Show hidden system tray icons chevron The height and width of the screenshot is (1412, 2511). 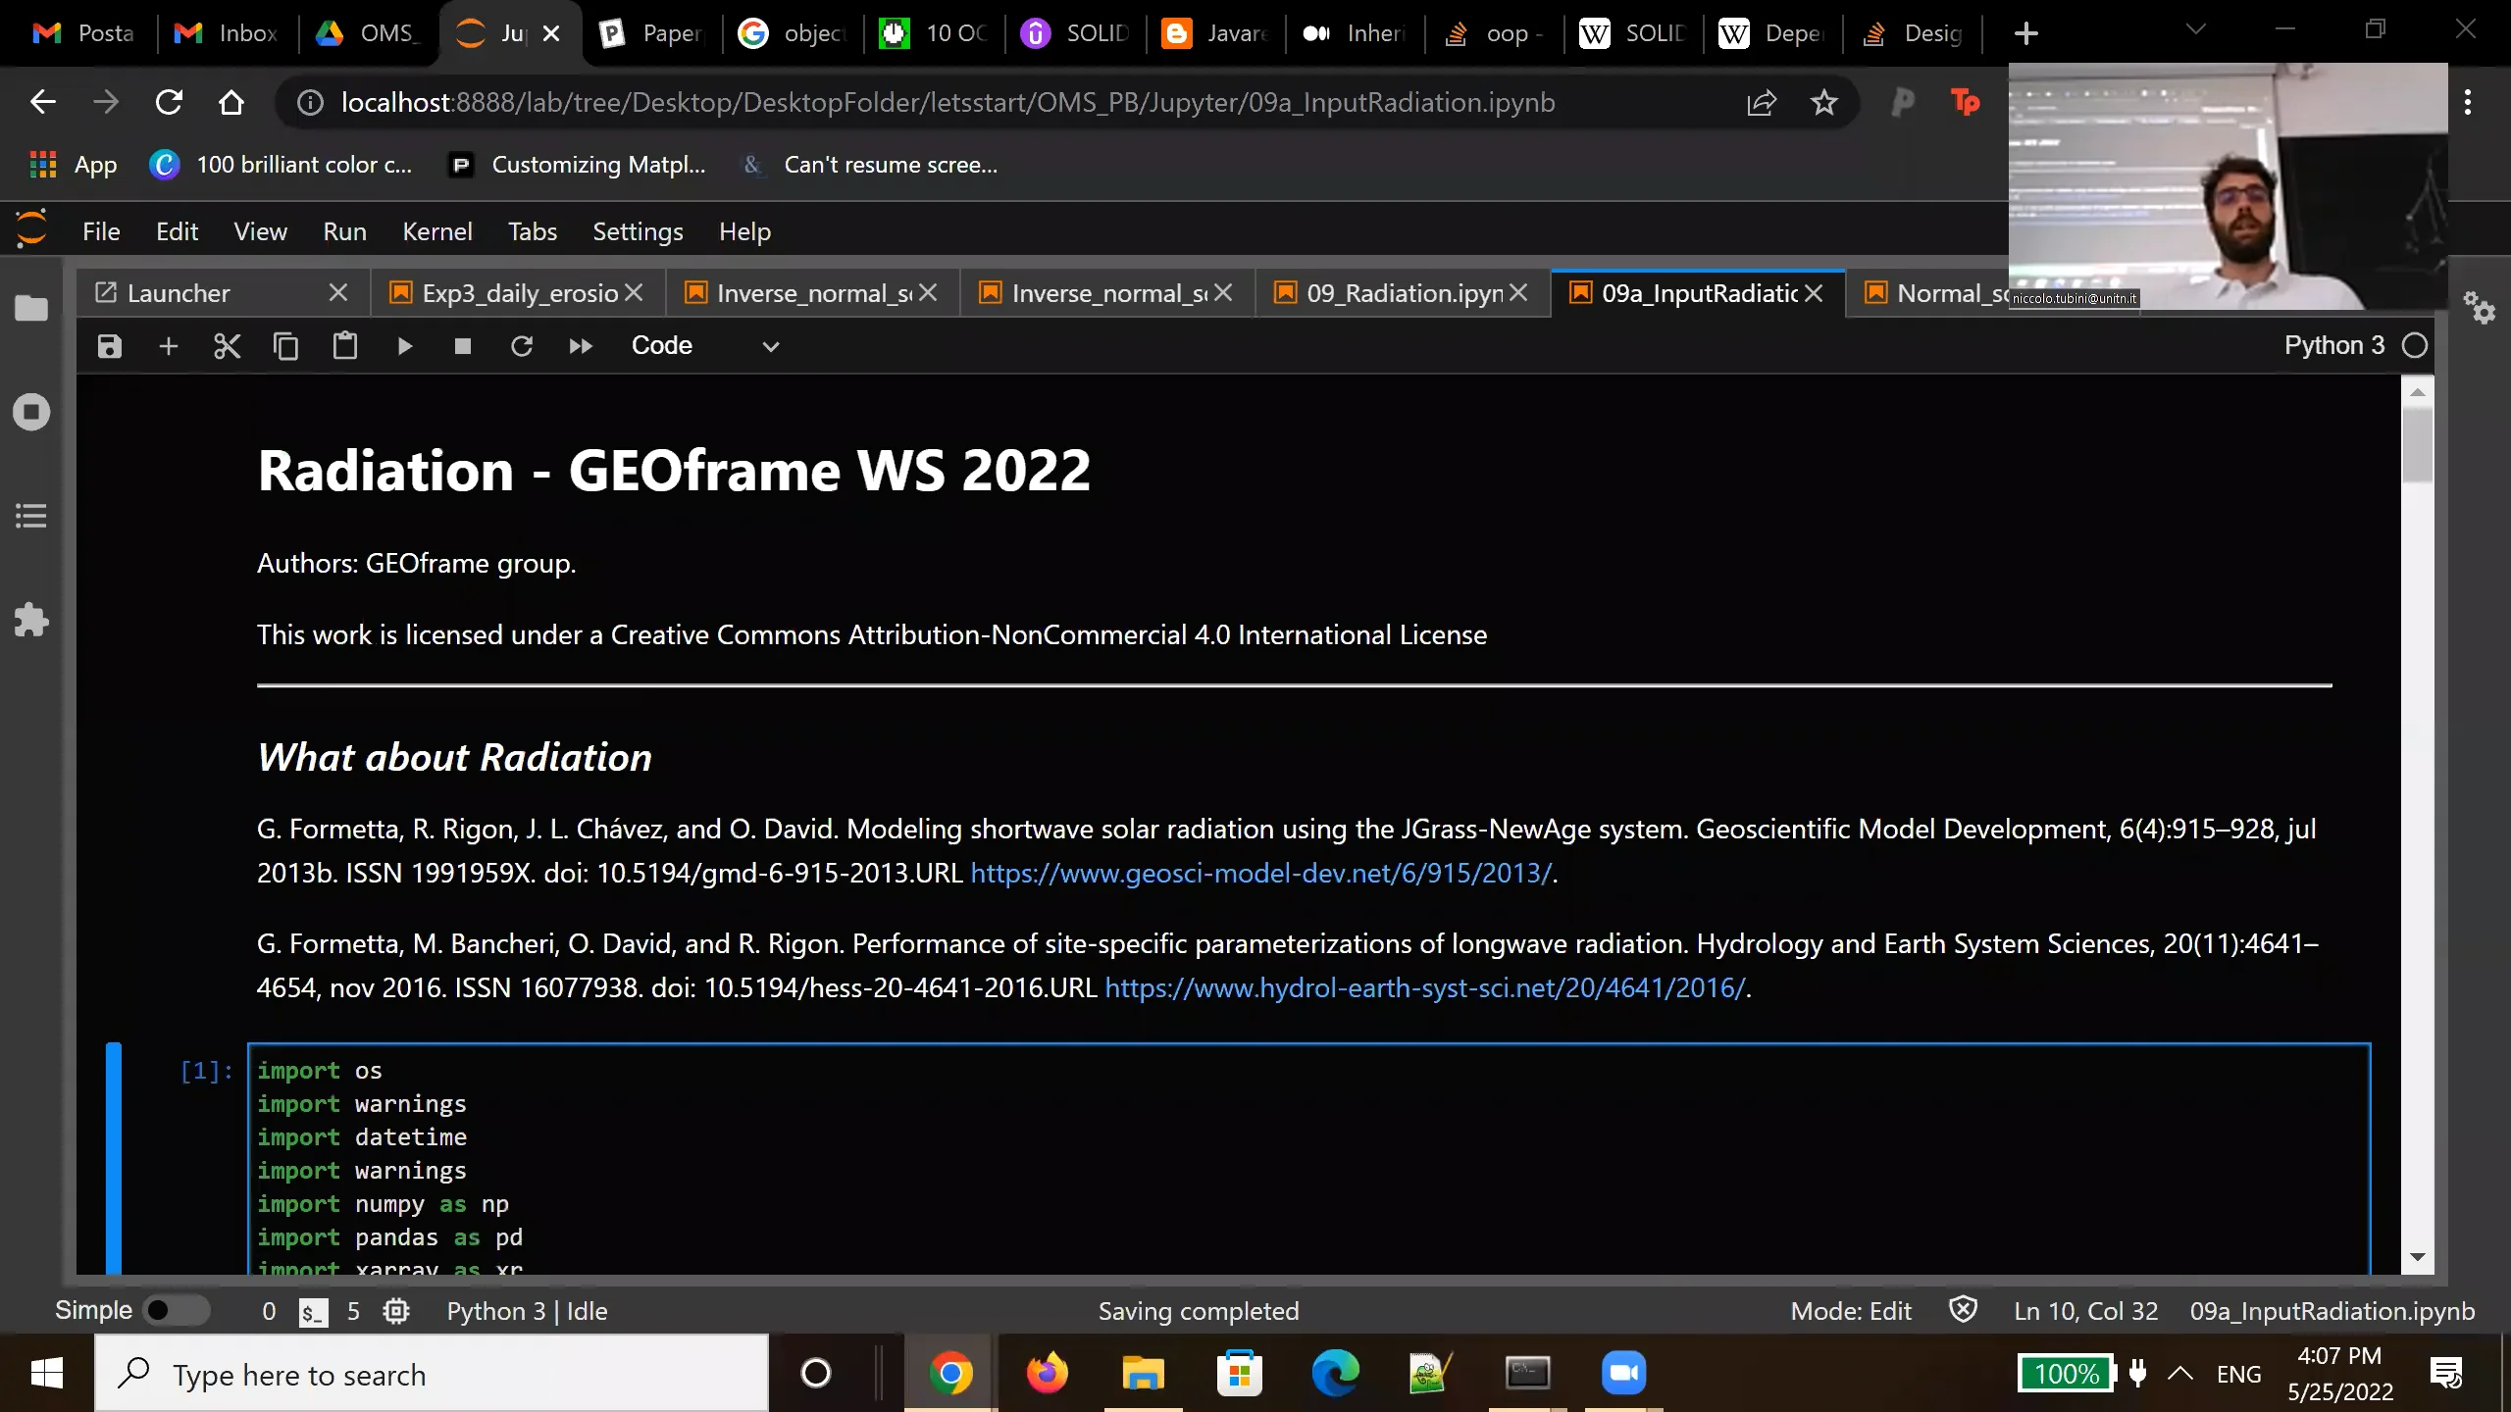coord(2179,1373)
